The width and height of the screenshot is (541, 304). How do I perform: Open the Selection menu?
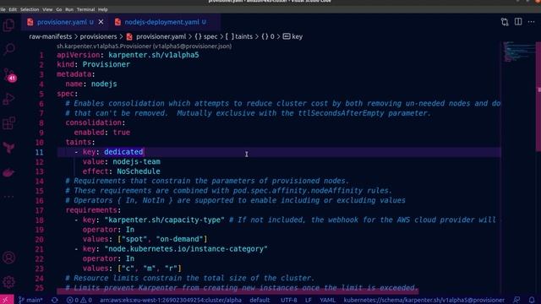[30, 9]
